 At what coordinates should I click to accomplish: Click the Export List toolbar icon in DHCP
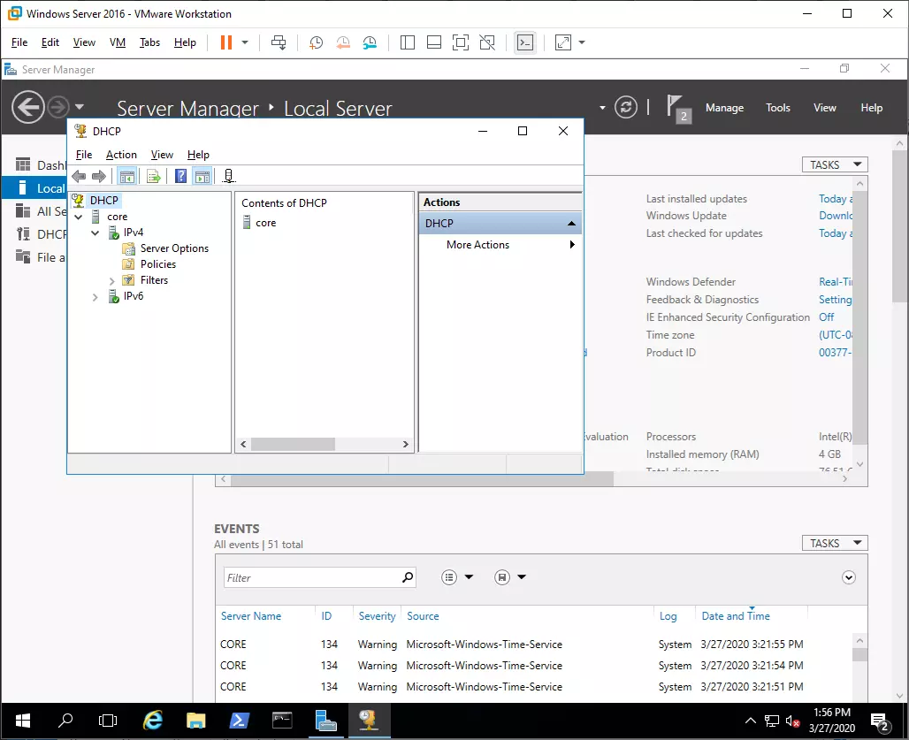click(x=154, y=176)
